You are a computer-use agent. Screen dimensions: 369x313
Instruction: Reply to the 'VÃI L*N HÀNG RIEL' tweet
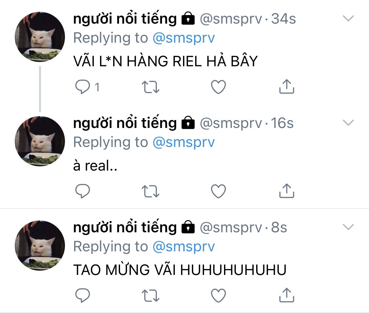pos(82,87)
